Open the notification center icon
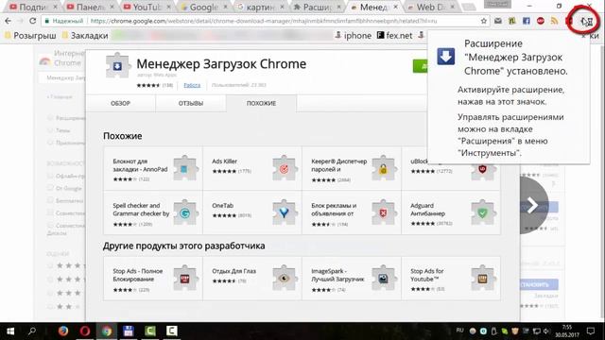This screenshot has width=605, height=340. click(x=591, y=331)
